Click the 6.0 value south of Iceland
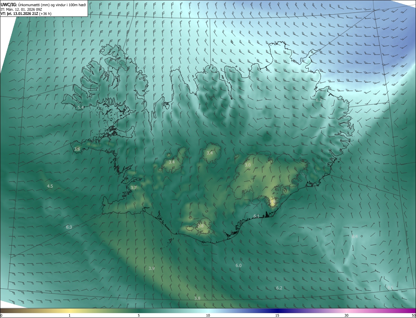The height and width of the screenshot is (318, 416). pos(238,265)
